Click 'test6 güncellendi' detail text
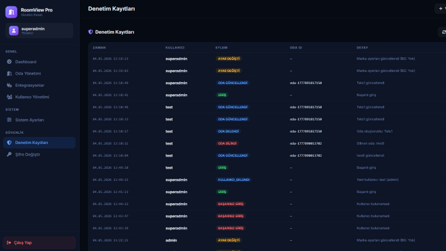 [370, 155]
